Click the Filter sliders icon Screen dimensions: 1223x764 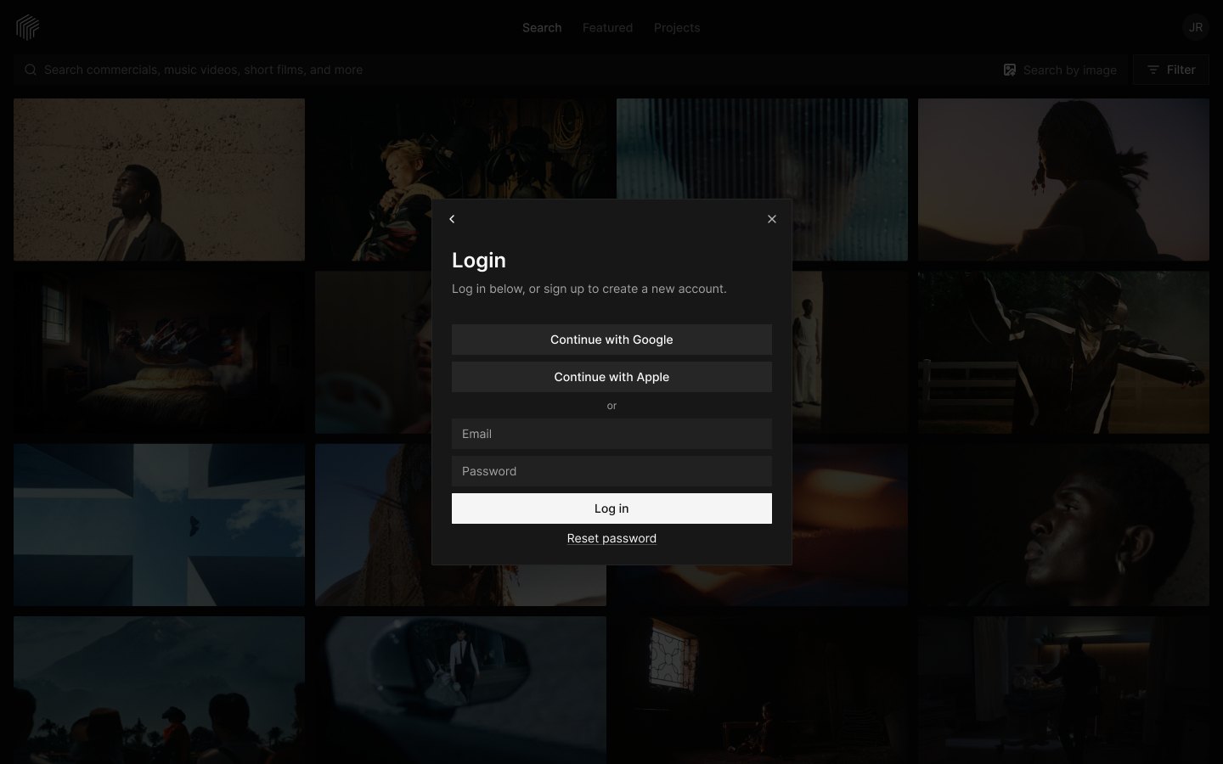[1153, 70]
